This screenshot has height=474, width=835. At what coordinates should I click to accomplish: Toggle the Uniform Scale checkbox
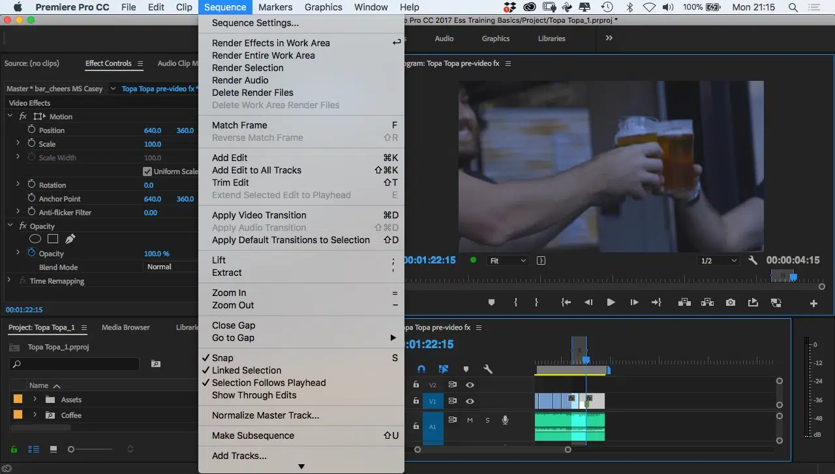(147, 171)
